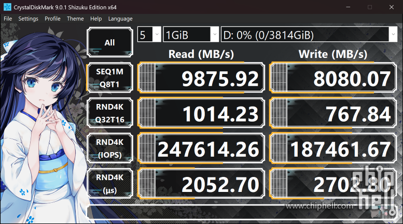
Task: Click the Write (MB/s) column header
Action: 333,54
